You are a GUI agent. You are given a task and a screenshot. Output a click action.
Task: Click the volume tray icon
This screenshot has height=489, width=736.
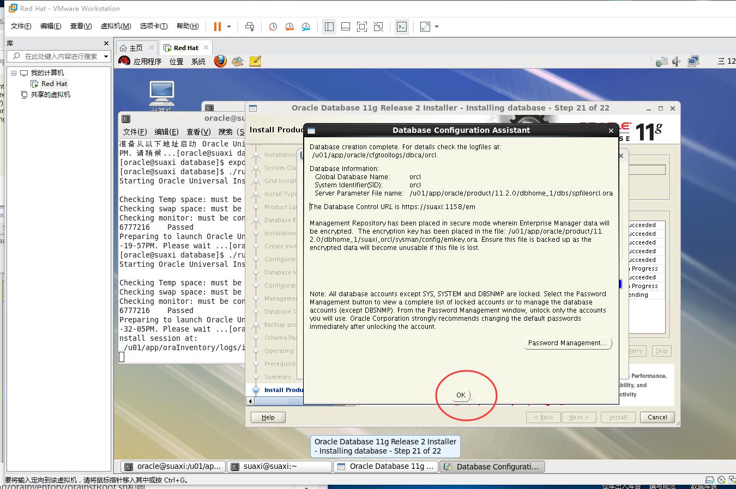click(677, 62)
